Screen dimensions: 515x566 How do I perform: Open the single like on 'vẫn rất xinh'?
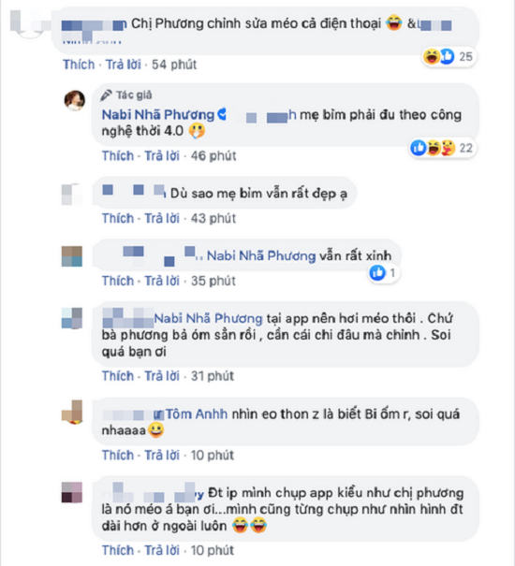[383, 273]
